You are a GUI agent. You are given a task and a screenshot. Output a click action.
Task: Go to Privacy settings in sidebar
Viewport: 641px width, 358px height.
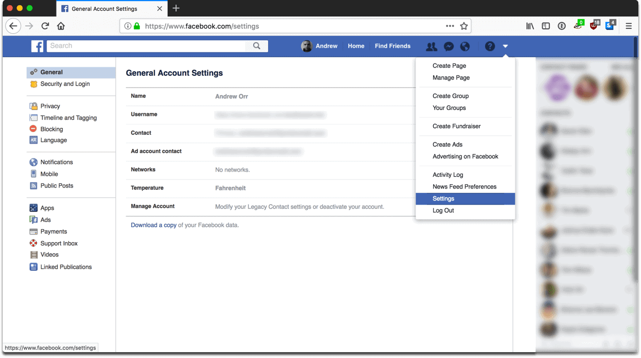pyautogui.click(x=50, y=106)
